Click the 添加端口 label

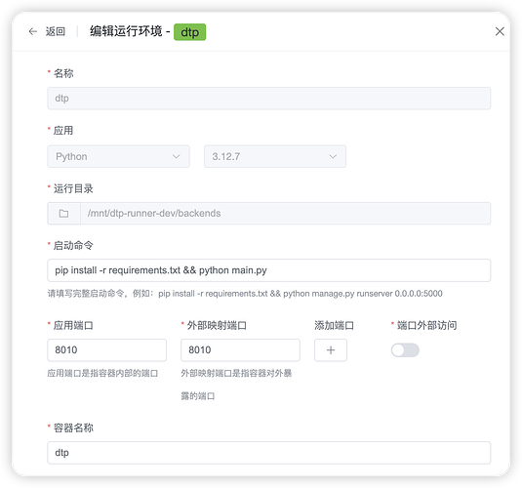tap(334, 325)
